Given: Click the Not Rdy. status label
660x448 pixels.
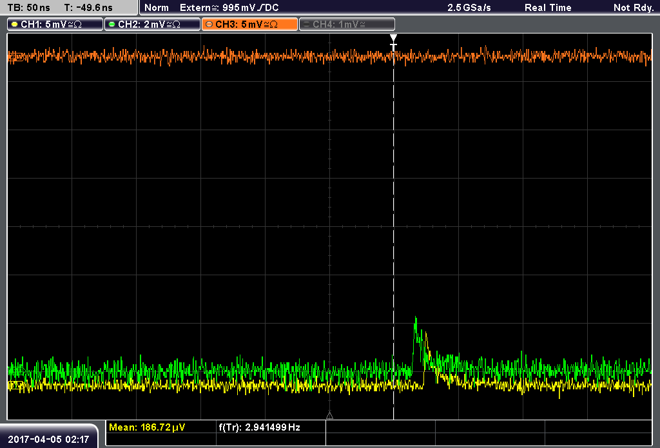Looking at the screenshot, I should (x=634, y=8).
